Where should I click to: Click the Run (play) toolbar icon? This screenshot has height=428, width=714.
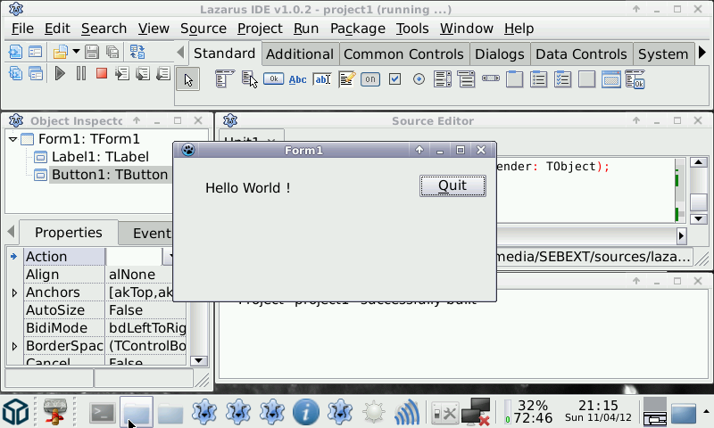(60, 74)
